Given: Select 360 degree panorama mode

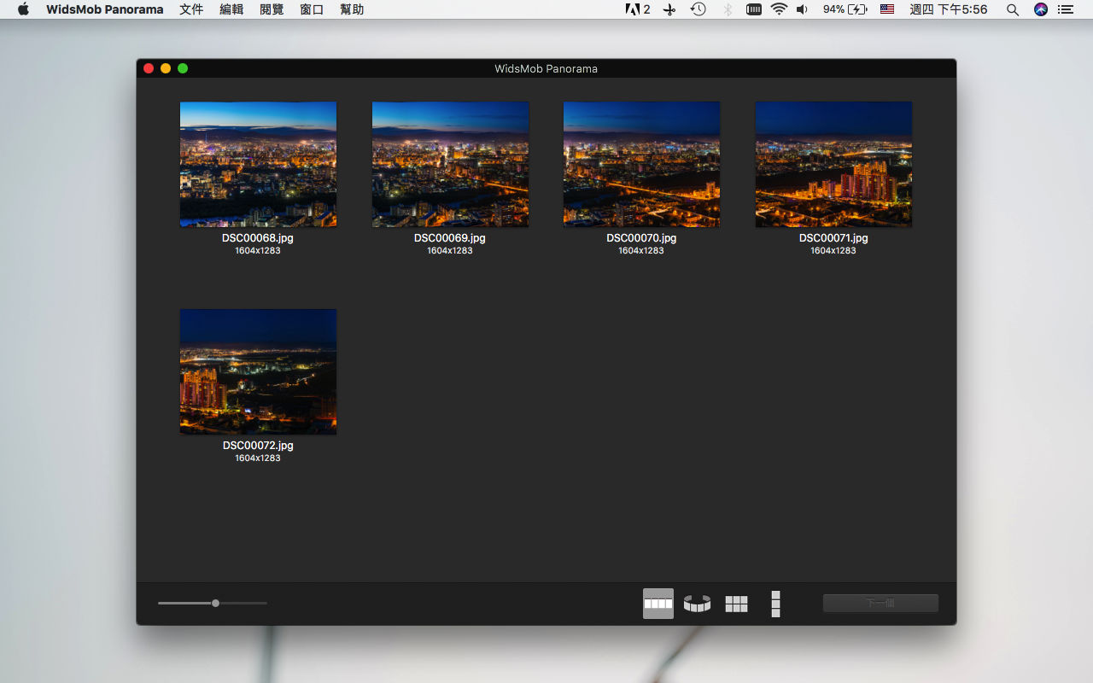Looking at the screenshot, I should (697, 604).
